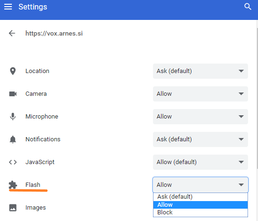Click the Flash puzzle piece icon
Viewport: 258px width, 221px height.
(13, 185)
